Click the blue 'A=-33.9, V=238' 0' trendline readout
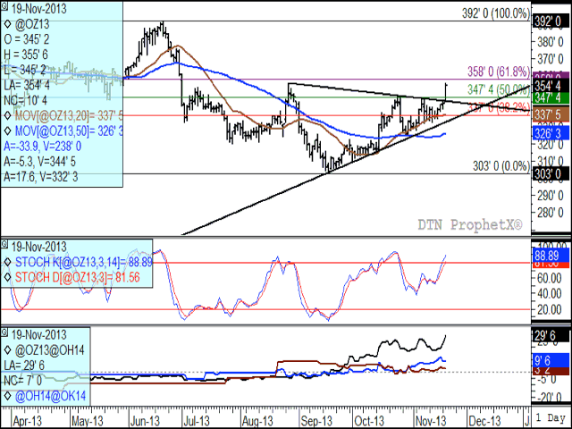 tap(43, 147)
